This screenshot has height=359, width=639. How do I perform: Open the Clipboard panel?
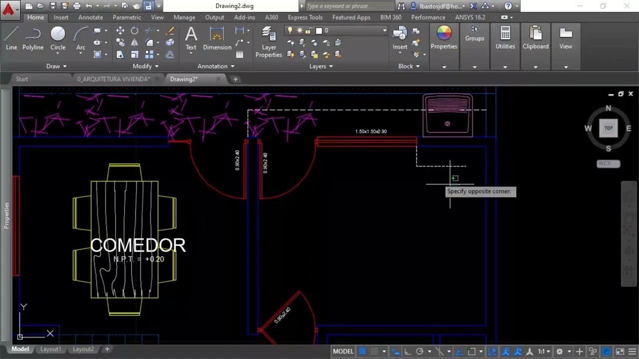(536, 39)
